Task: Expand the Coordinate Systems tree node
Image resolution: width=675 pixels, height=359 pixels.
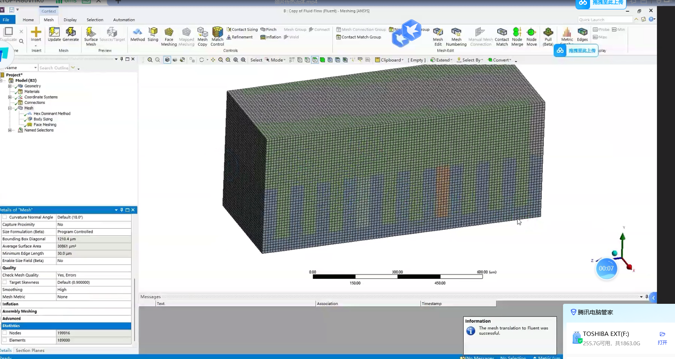Action: point(10,97)
